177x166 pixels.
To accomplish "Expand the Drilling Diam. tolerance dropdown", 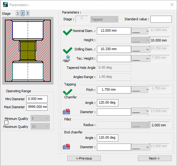I will tap(141, 49).
